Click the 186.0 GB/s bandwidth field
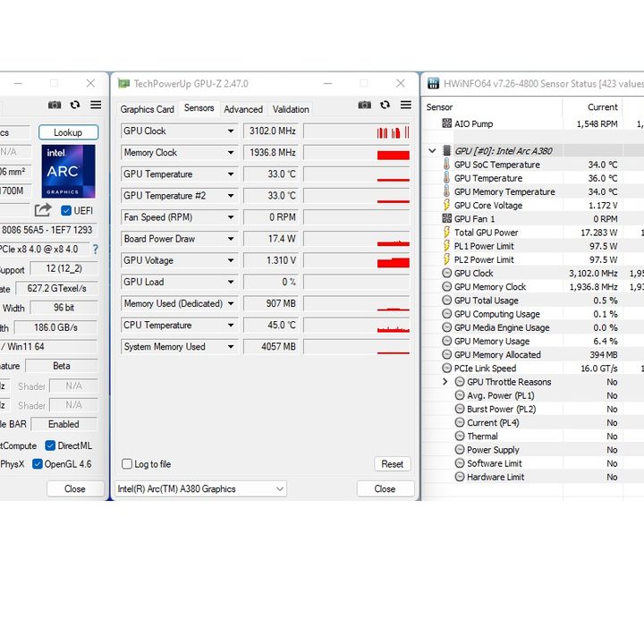Screen dimensions: 644x644 [x=55, y=327]
